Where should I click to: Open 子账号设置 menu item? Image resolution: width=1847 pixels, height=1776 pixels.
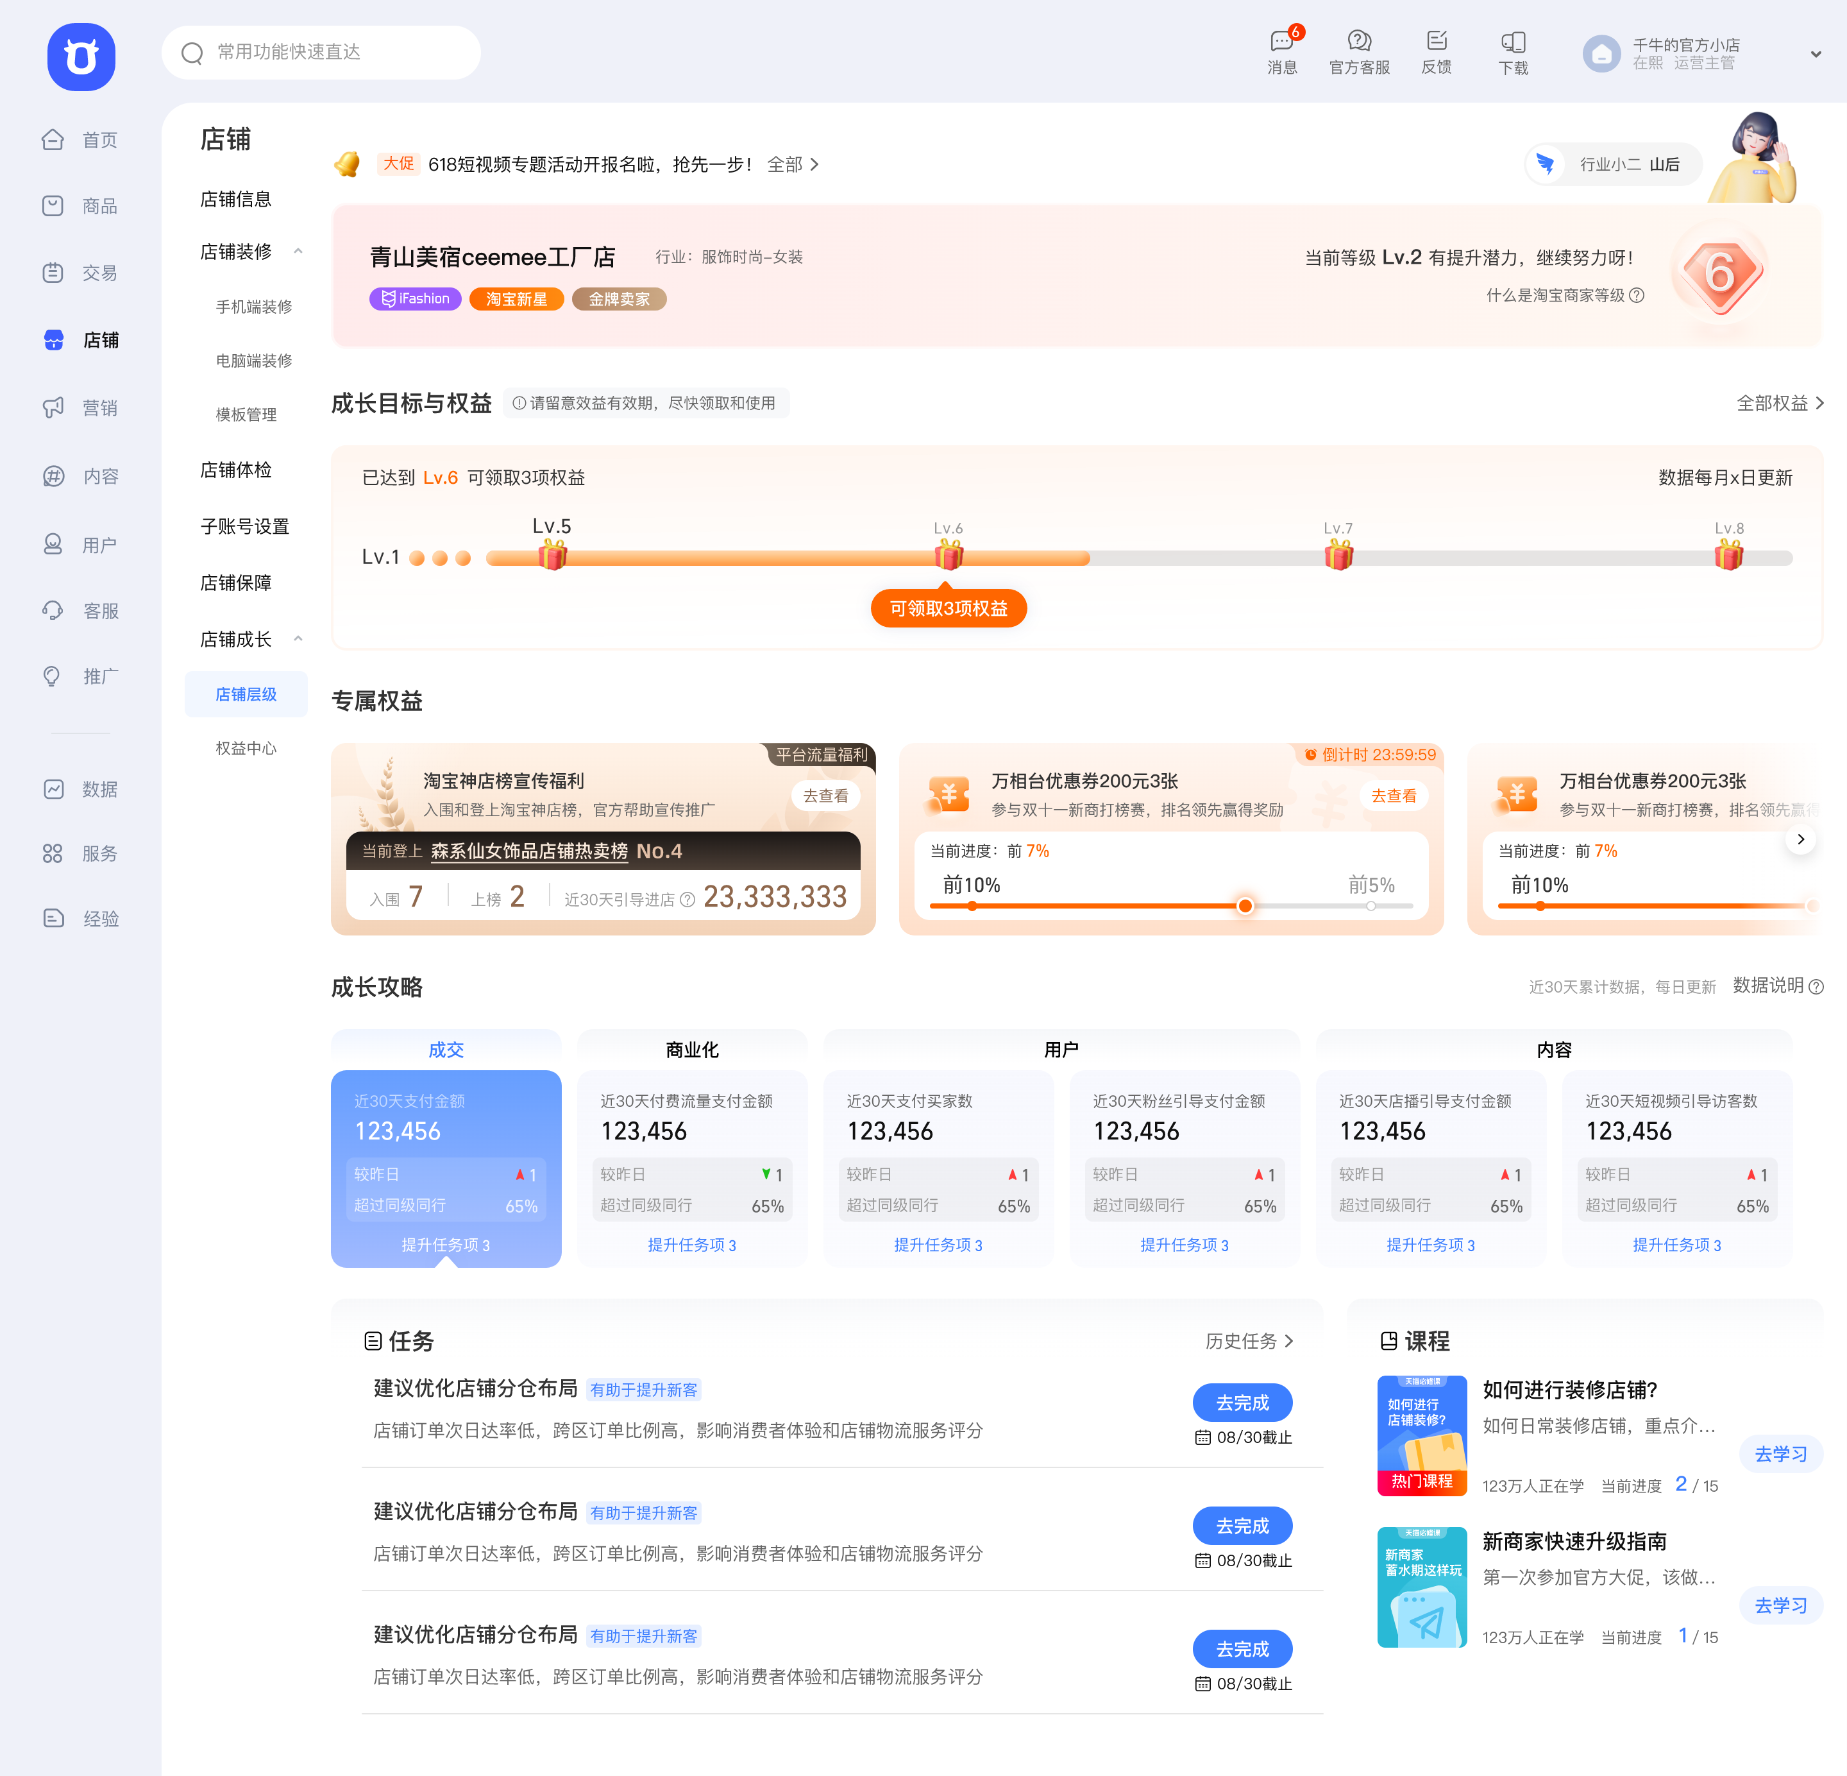point(244,526)
